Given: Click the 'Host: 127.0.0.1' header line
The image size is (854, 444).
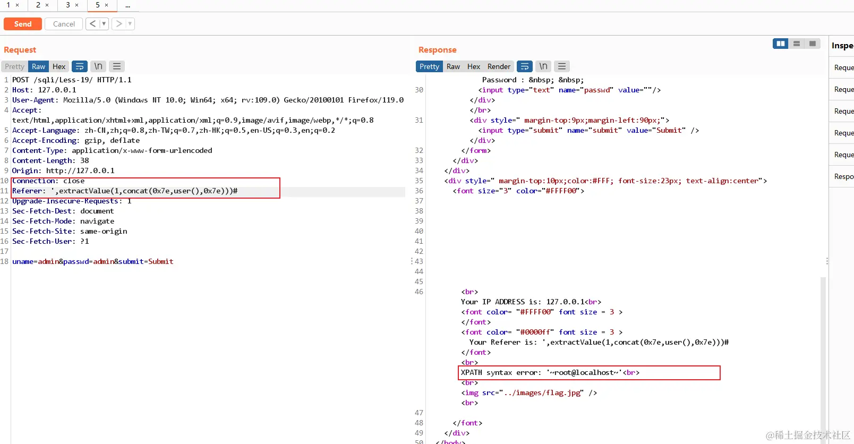Looking at the screenshot, I should coord(44,90).
